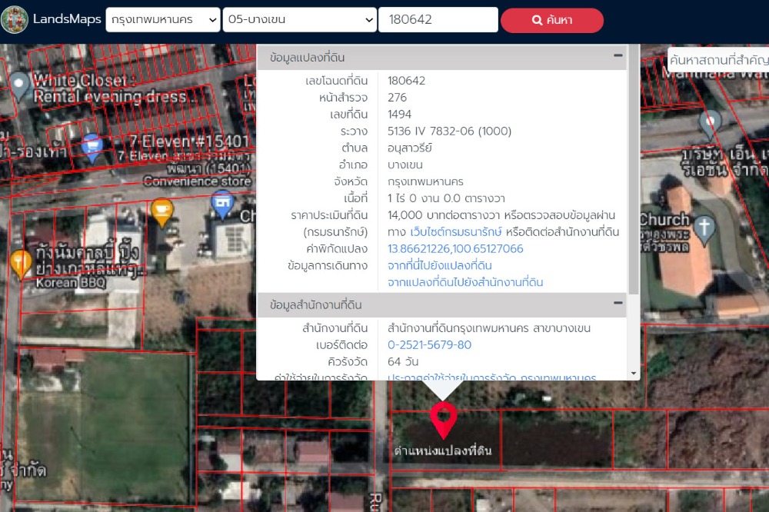
Task: Click the ตำแหน่งแปลงที่ดิน label under the pin
Action: 443,450
